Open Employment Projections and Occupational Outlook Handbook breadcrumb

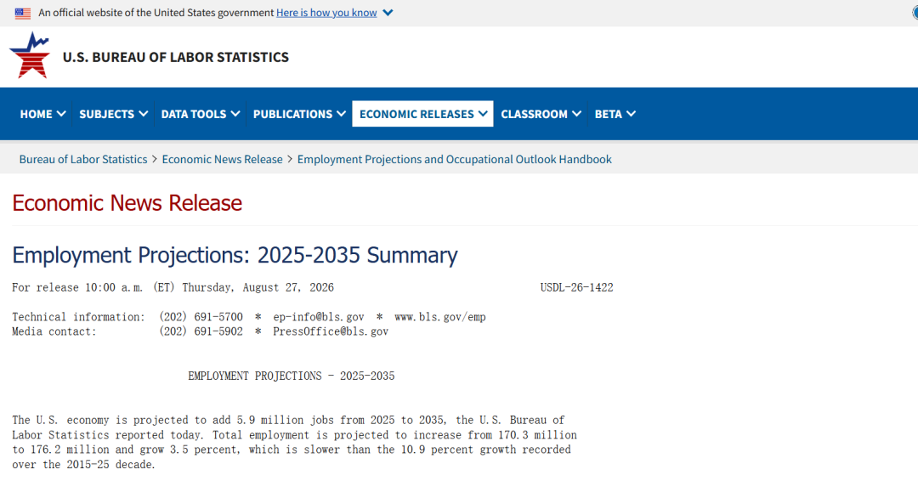point(454,159)
